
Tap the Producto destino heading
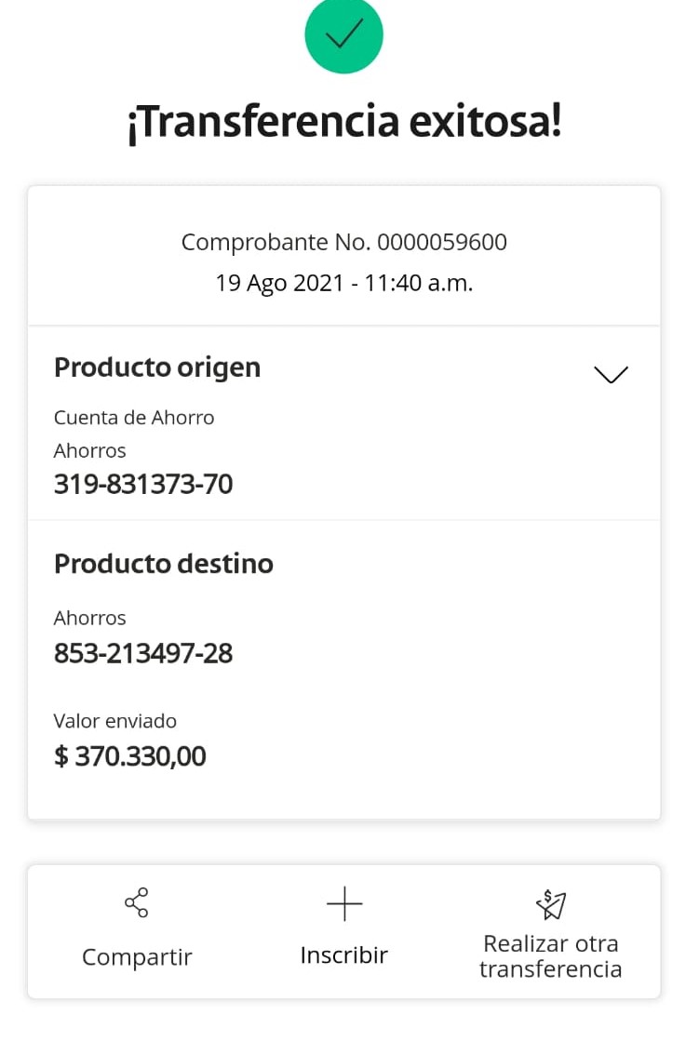(164, 564)
